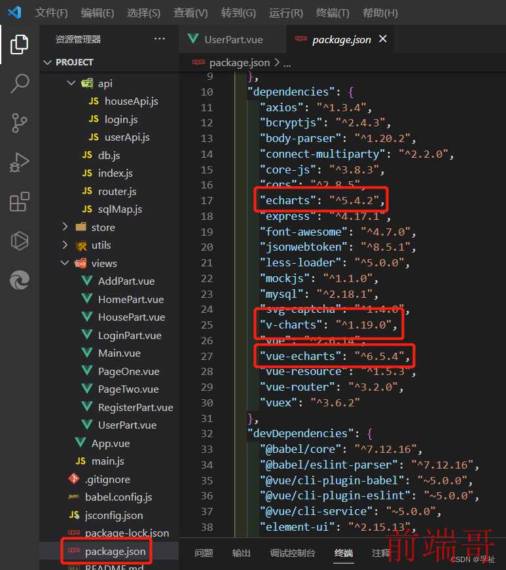
Task: Switch to the 调试控制台 panel tab
Action: pyautogui.click(x=293, y=553)
